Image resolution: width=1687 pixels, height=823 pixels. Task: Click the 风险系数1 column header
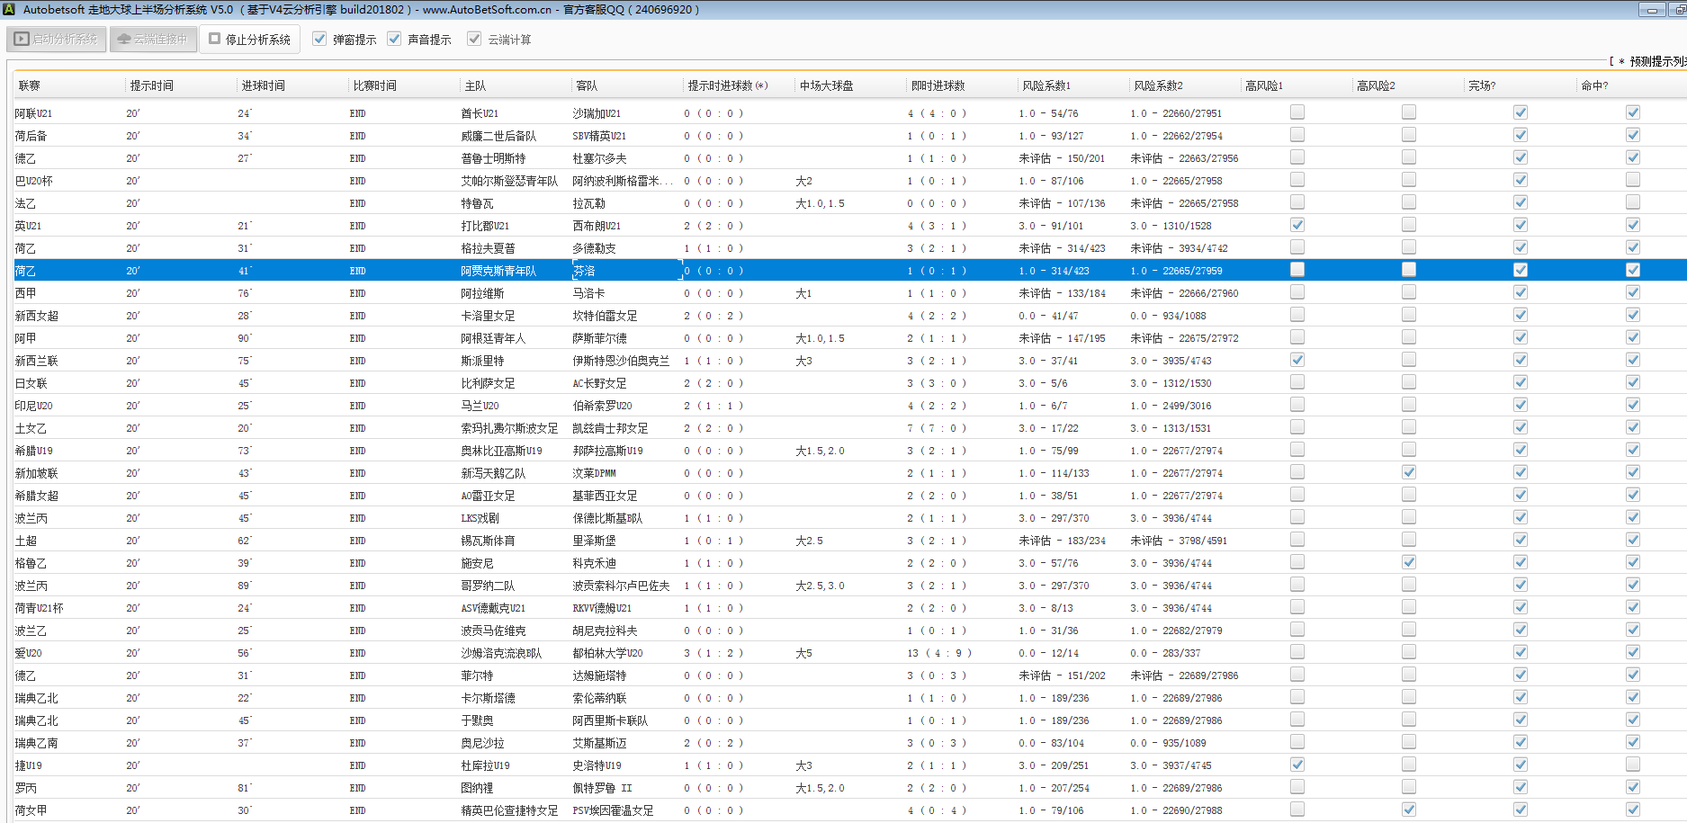(x=1046, y=85)
